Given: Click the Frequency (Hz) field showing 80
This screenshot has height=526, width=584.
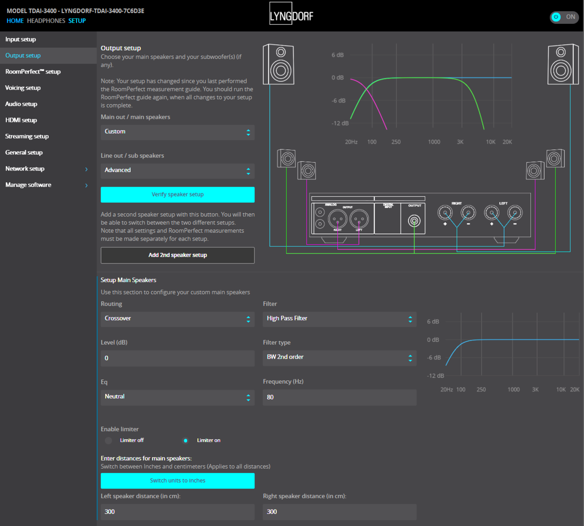Looking at the screenshot, I should point(340,397).
